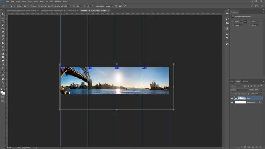Create a new group in Layers panel
The height and width of the screenshot is (149, 265).
253,147
